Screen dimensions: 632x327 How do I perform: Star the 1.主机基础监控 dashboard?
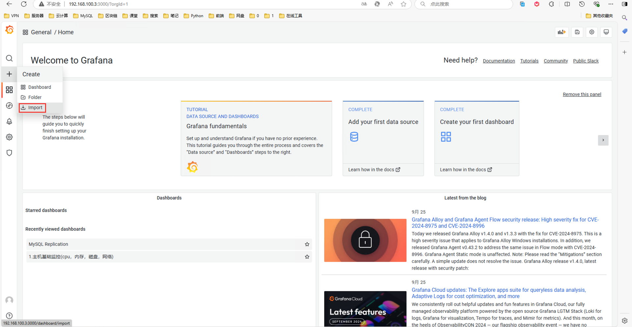click(307, 257)
